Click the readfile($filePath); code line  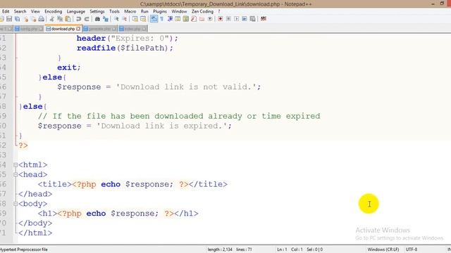click(125, 48)
